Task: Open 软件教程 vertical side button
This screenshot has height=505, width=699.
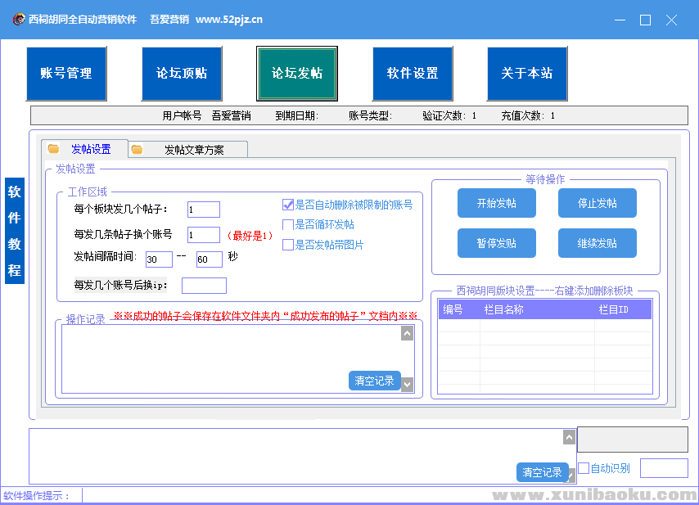Action: tap(15, 231)
